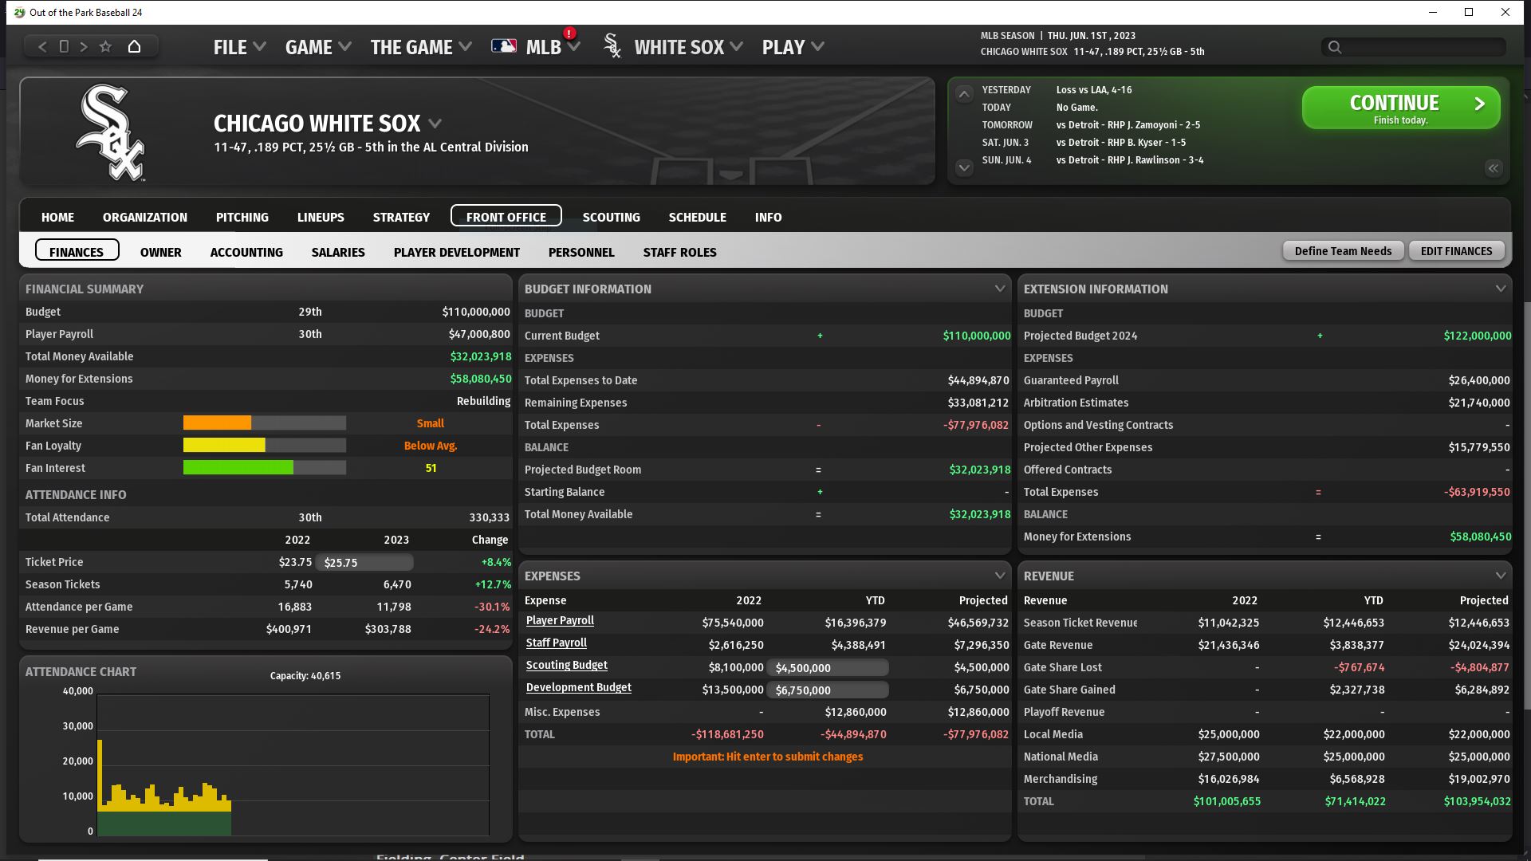Go back with the left arrow icon

[x=43, y=47]
